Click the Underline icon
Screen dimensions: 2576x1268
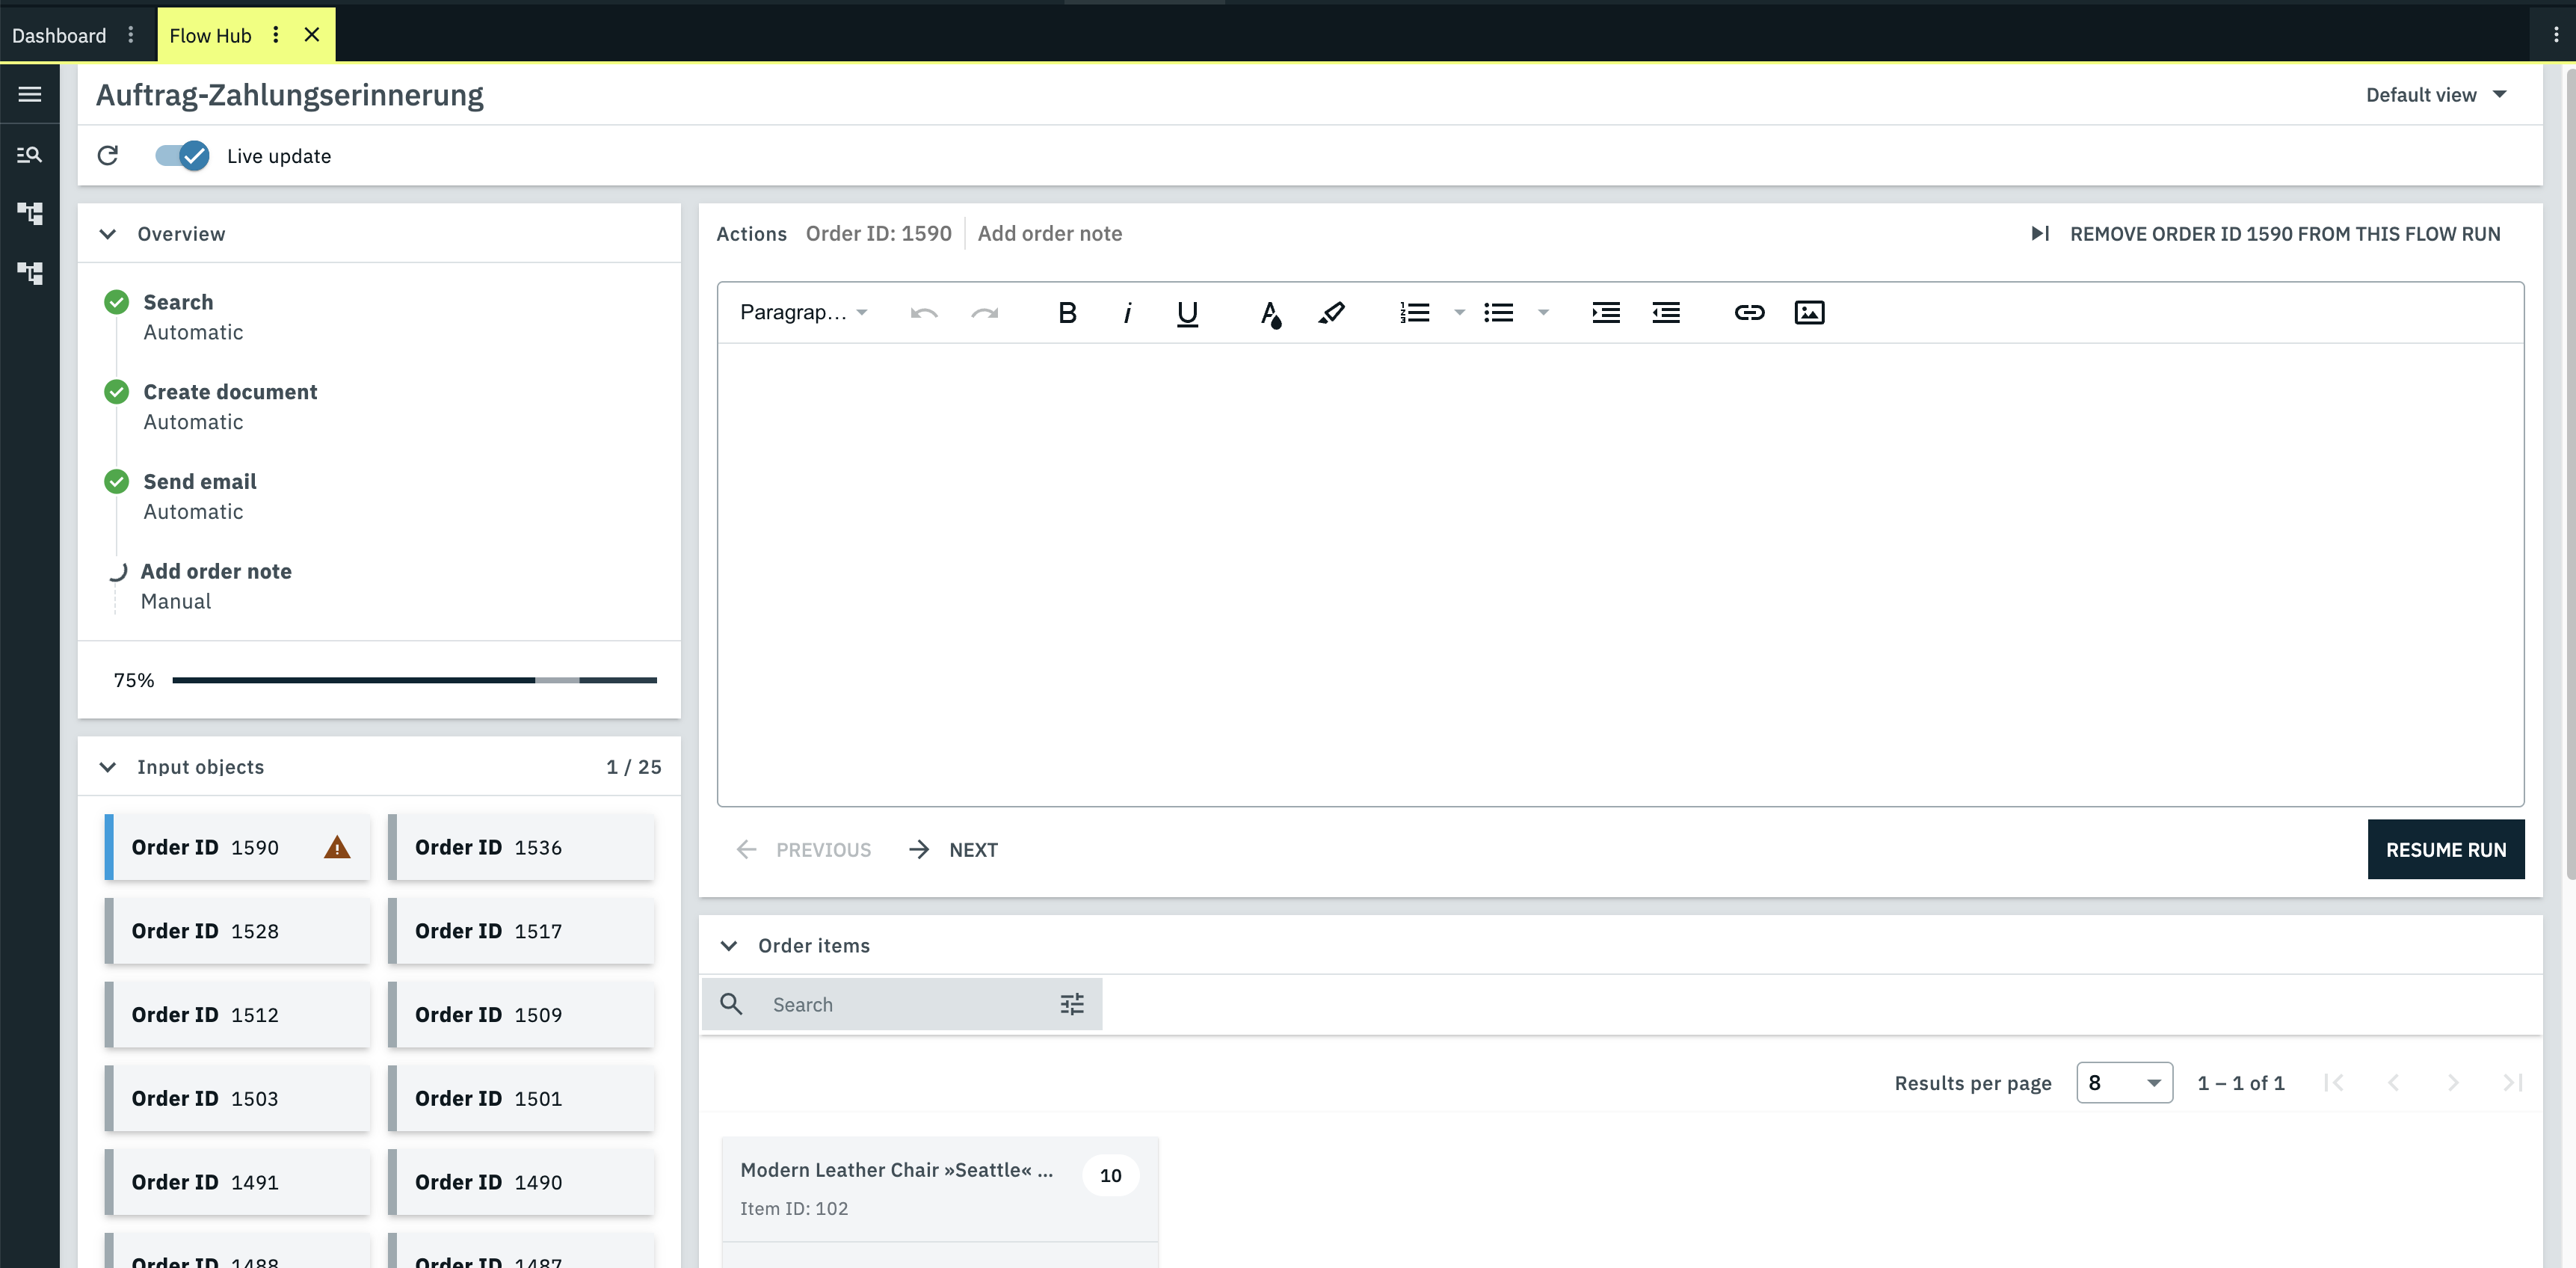(x=1187, y=313)
